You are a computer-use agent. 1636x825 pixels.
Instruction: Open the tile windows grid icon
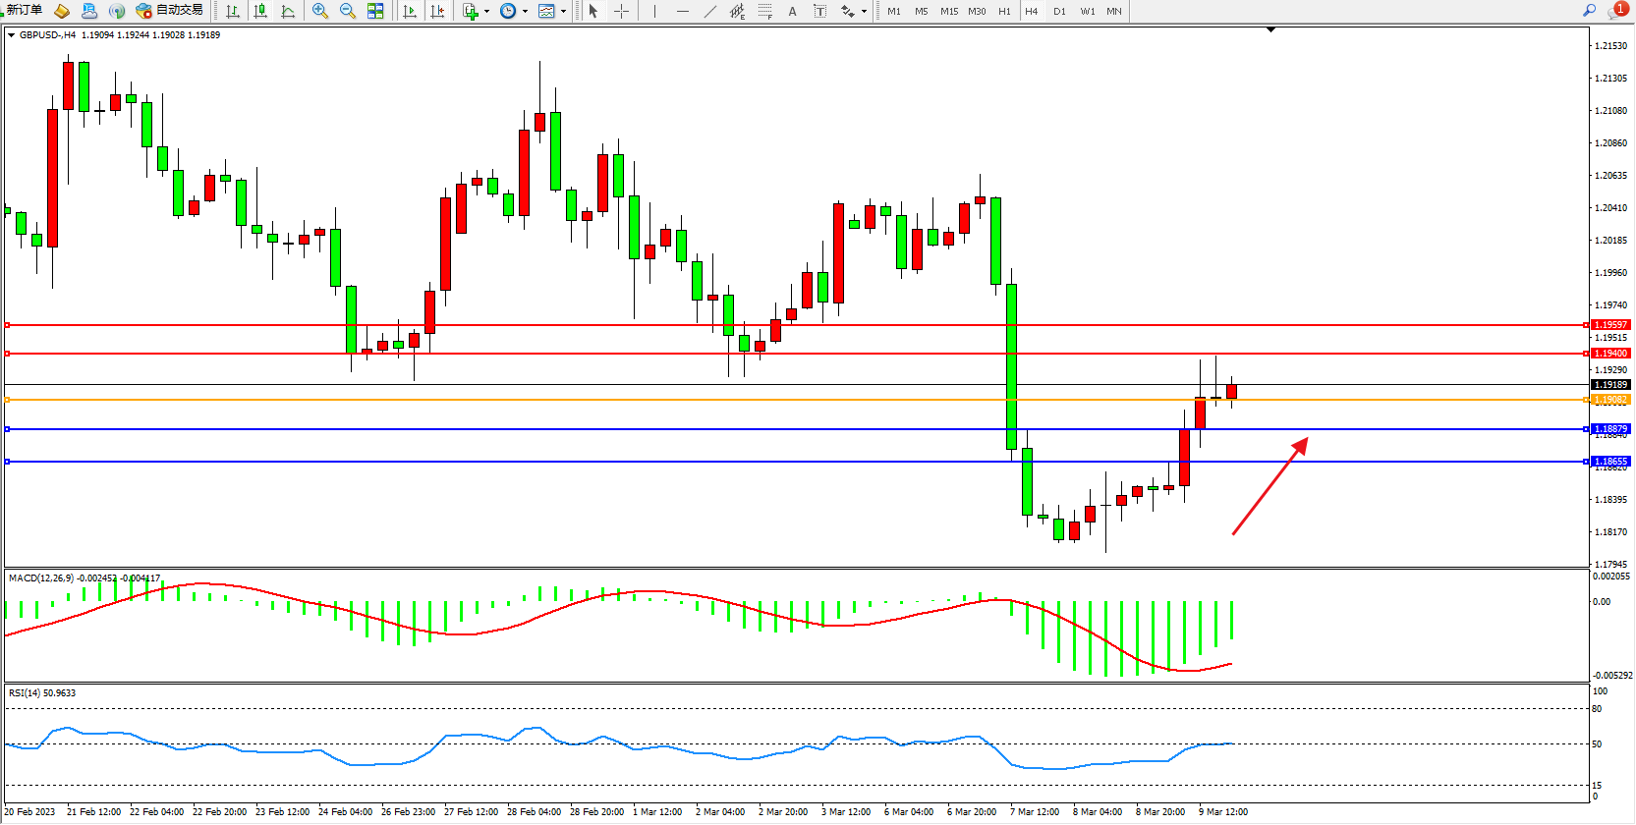pyautogui.click(x=375, y=11)
